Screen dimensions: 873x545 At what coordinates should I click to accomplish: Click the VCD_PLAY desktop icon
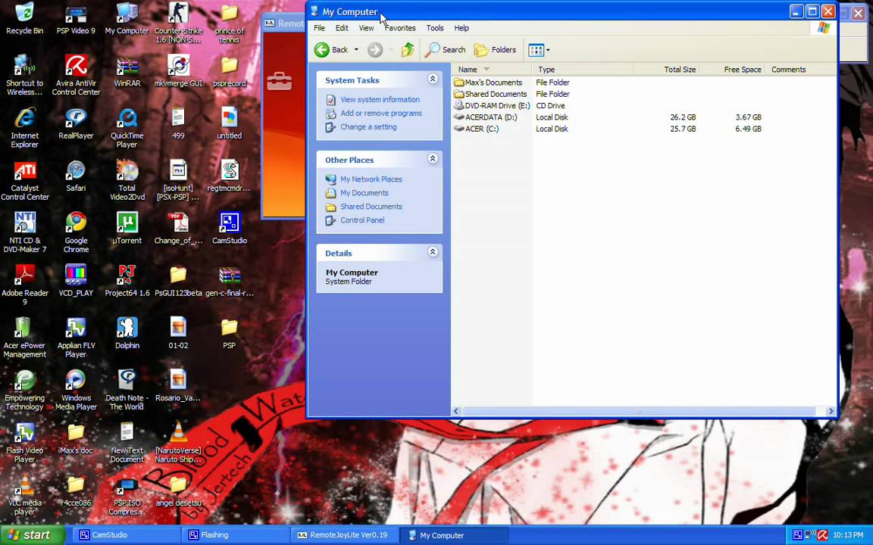tap(76, 282)
